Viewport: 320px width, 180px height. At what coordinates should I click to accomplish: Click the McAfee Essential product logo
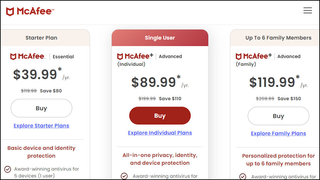(x=28, y=56)
